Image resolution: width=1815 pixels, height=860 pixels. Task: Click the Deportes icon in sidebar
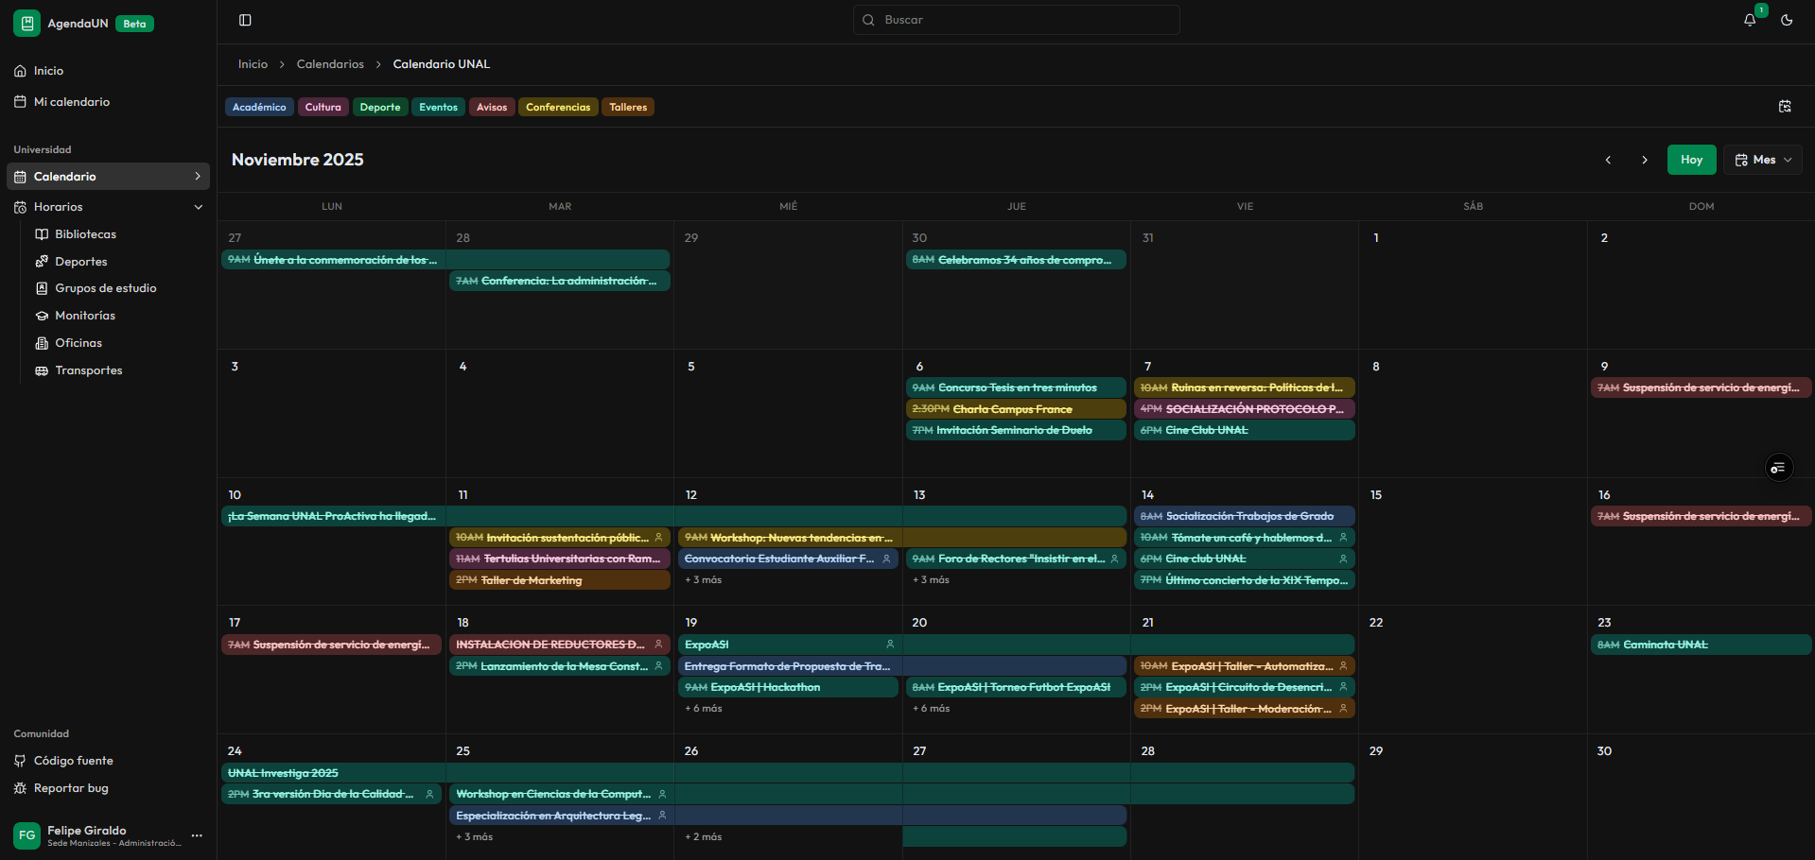coord(42,262)
